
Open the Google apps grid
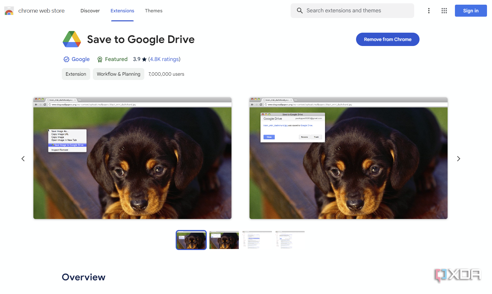[x=444, y=11]
